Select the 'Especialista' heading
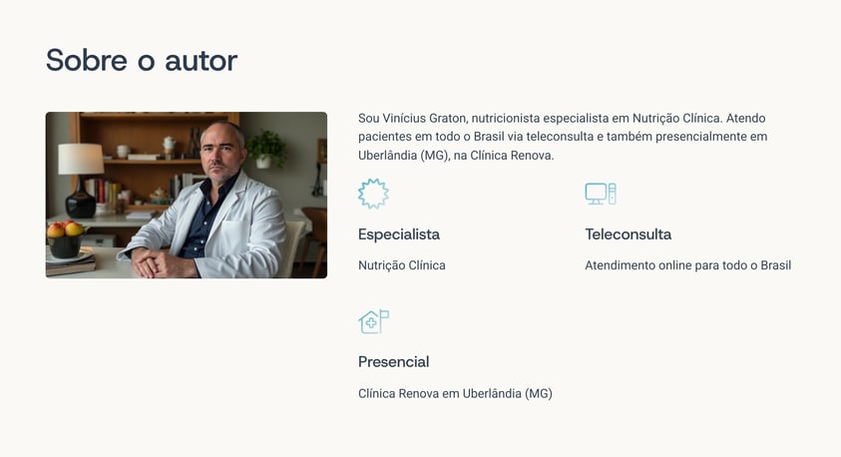This screenshot has width=841, height=457. pos(398,234)
